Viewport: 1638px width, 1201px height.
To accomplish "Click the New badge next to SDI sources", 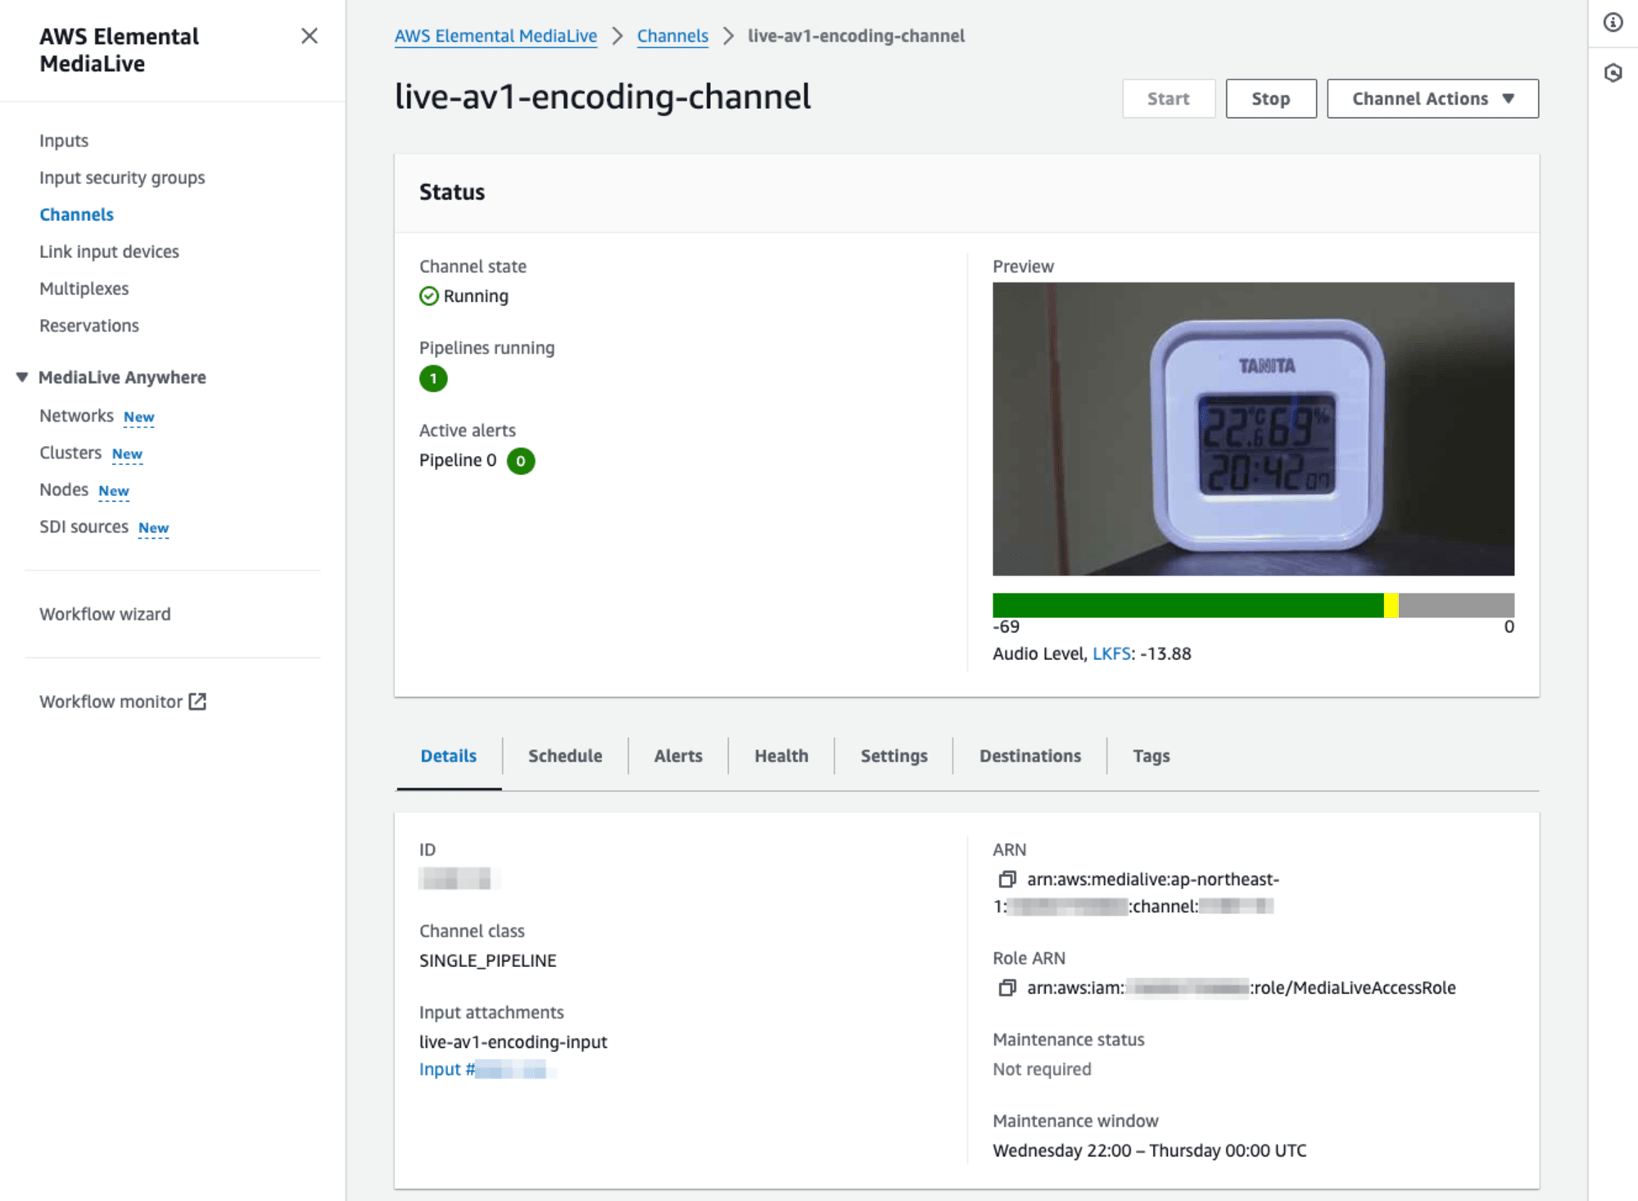I will tap(153, 527).
